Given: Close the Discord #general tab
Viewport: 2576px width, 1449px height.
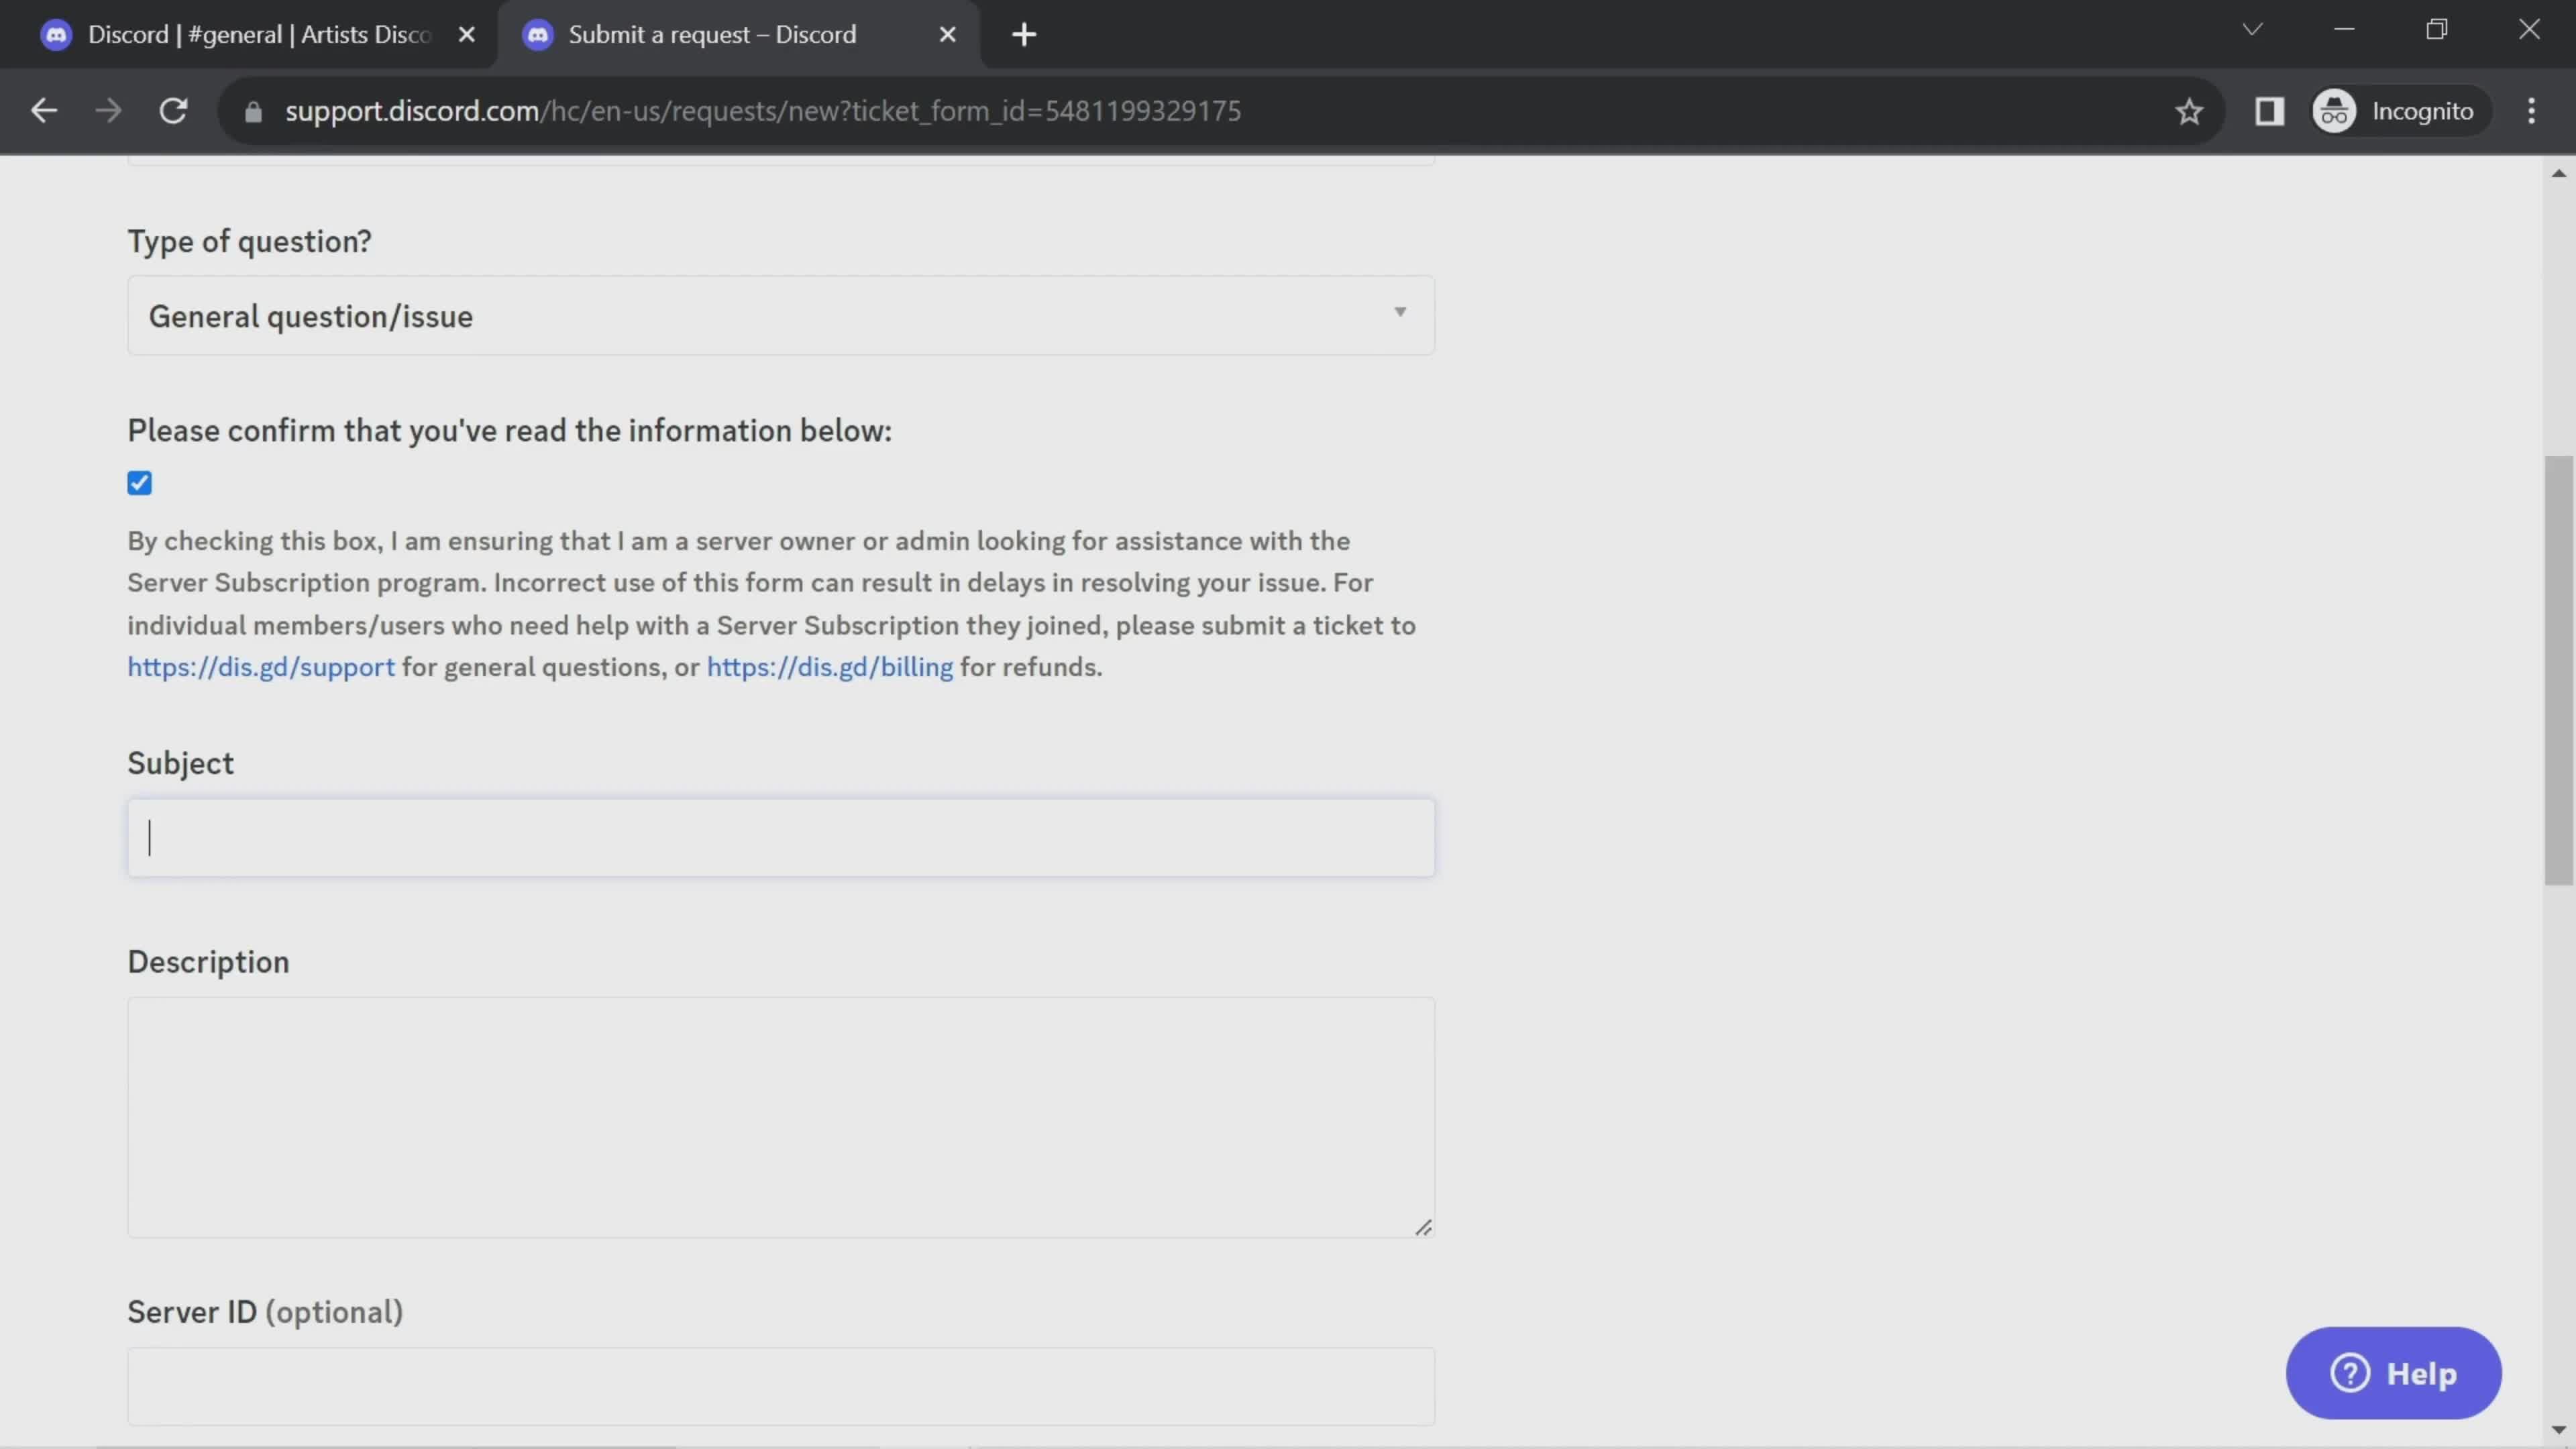Looking at the screenshot, I should [466, 35].
